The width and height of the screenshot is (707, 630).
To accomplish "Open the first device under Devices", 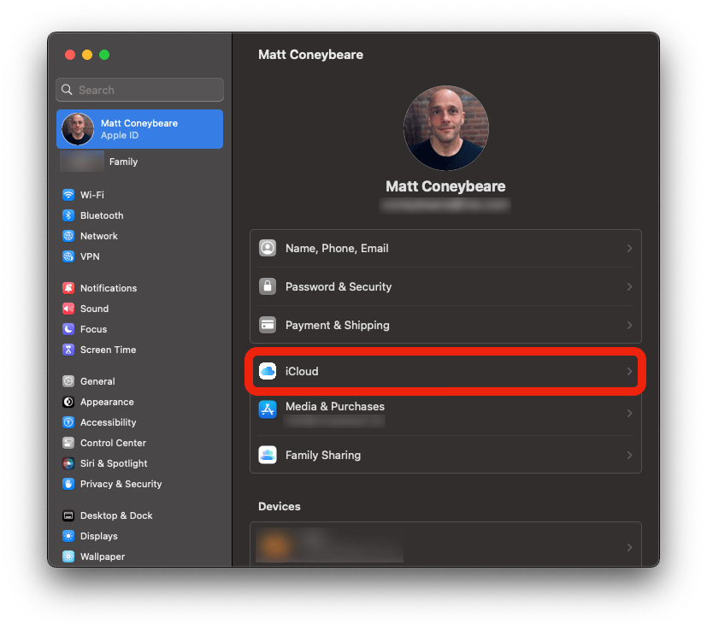I will point(445,545).
